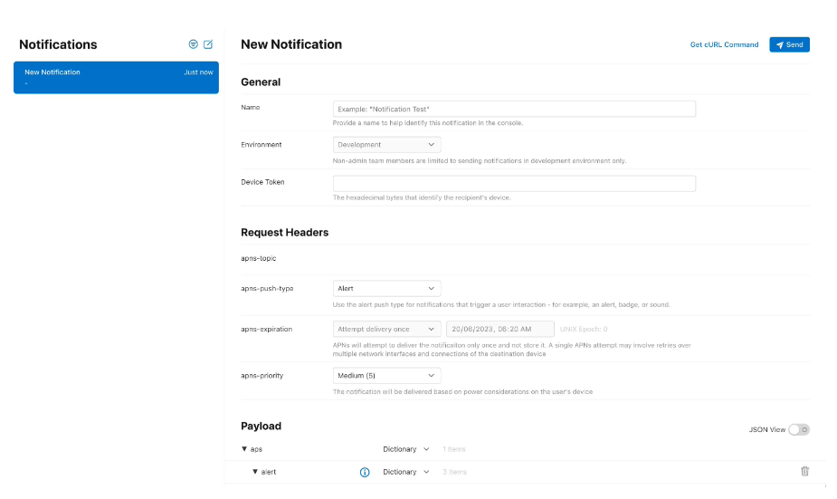Image resolution: width=837 pixels, height=499 pixels.
Task: Collapse the alert disclosure triangle
Action: 255,472
